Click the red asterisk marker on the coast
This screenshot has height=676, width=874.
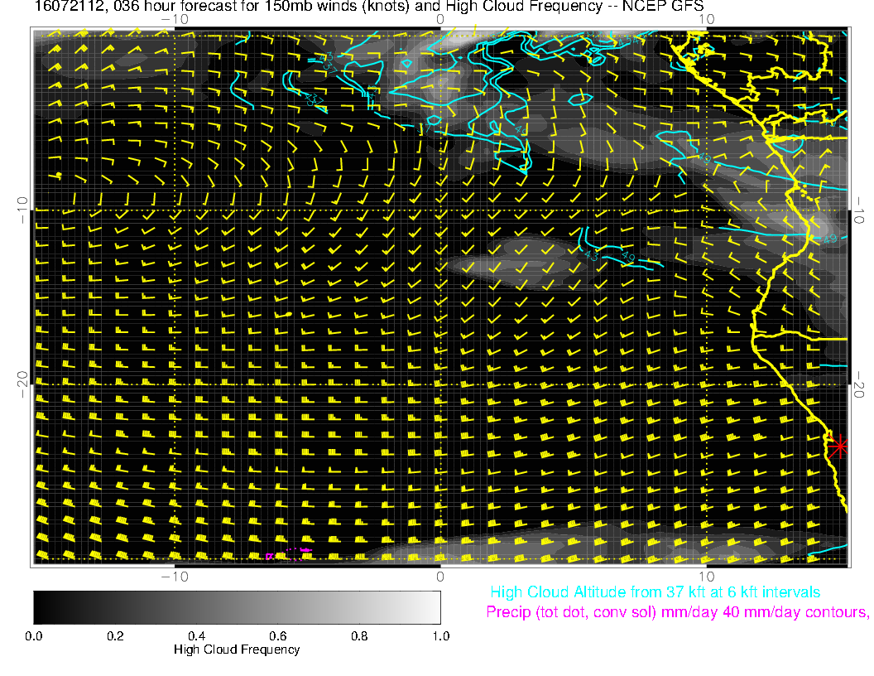click(x=839, y=447)
